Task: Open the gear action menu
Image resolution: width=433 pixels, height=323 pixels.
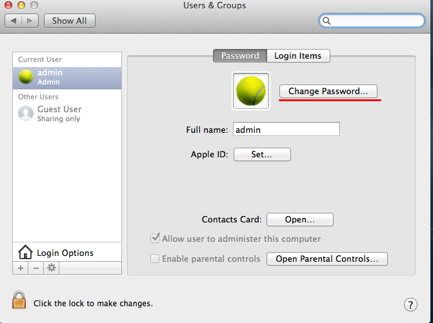Action: pos(52,268)
